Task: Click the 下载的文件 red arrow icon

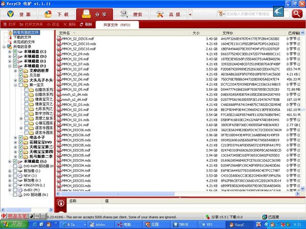Action: [10, 37]
